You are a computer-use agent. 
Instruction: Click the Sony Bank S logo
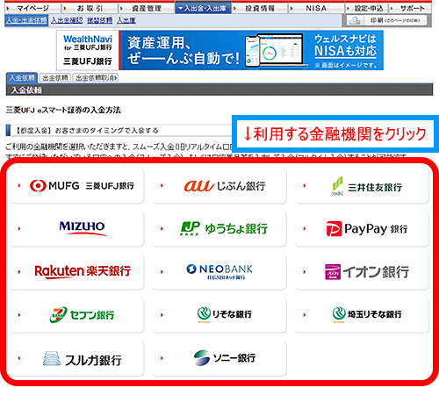202,357
